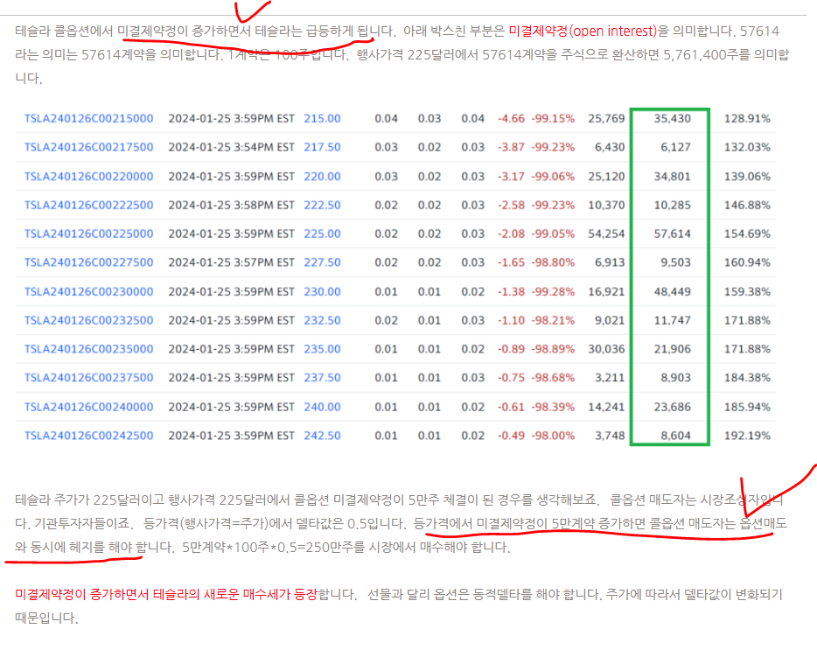The image size is (817, 650).
Task: Open contract link TSLA240126C00242500
Action: coord(89,436)
